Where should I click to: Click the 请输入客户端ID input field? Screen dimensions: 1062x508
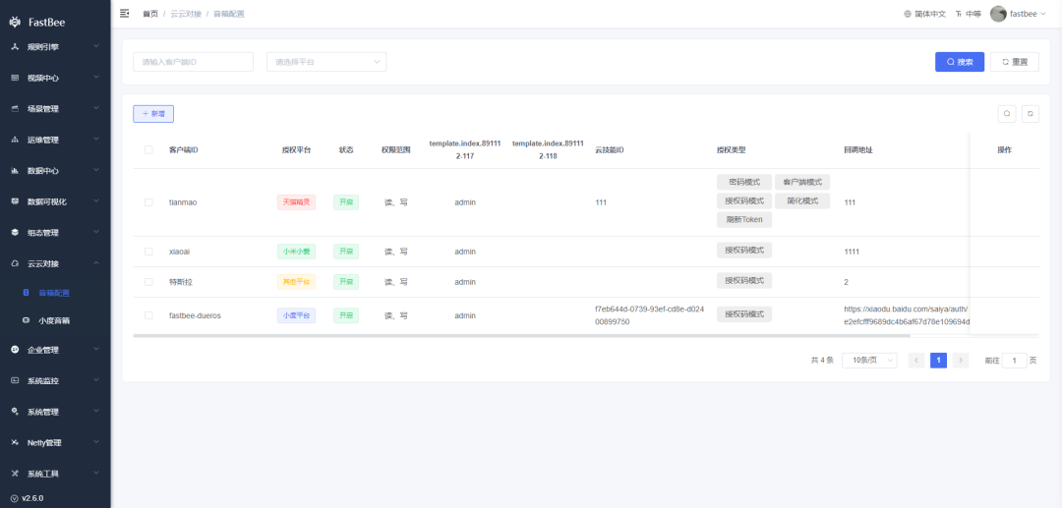tap(193, 62)
